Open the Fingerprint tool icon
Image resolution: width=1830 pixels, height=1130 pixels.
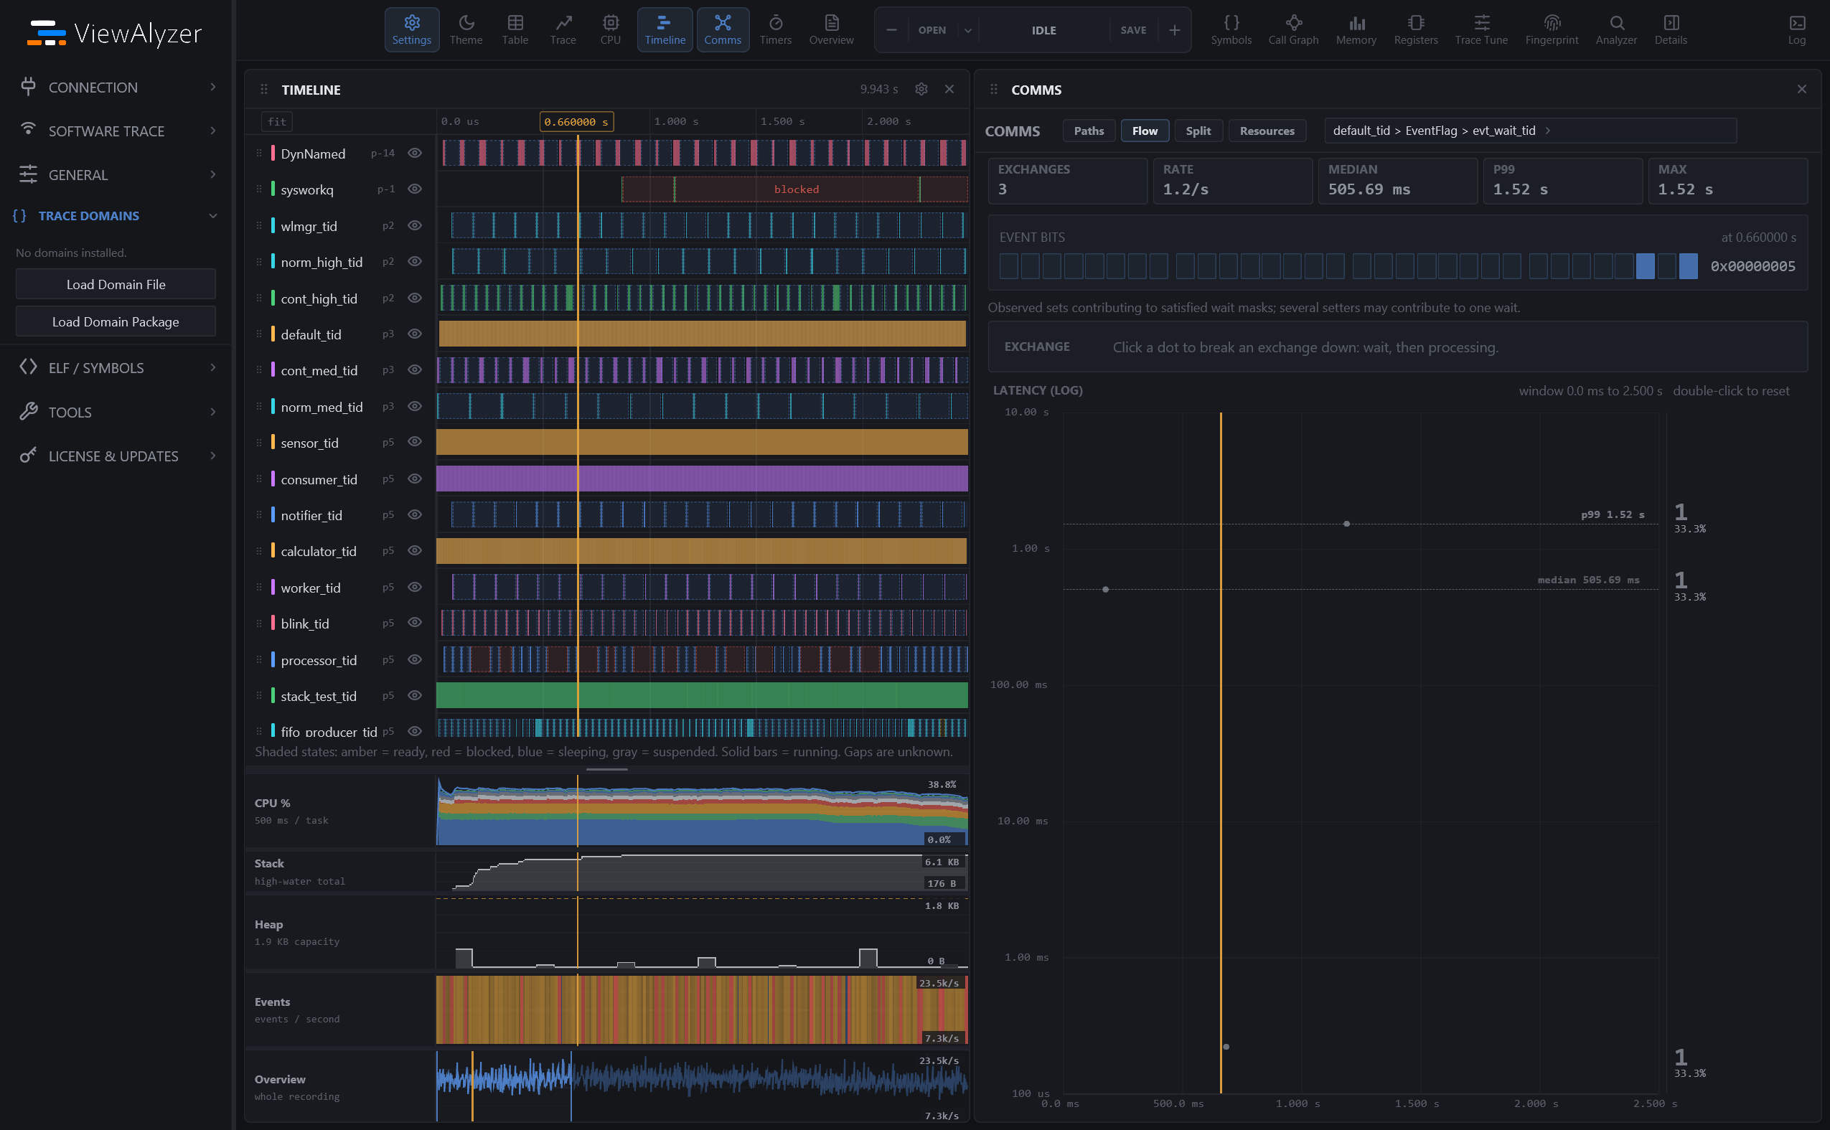coord(1552,30)
